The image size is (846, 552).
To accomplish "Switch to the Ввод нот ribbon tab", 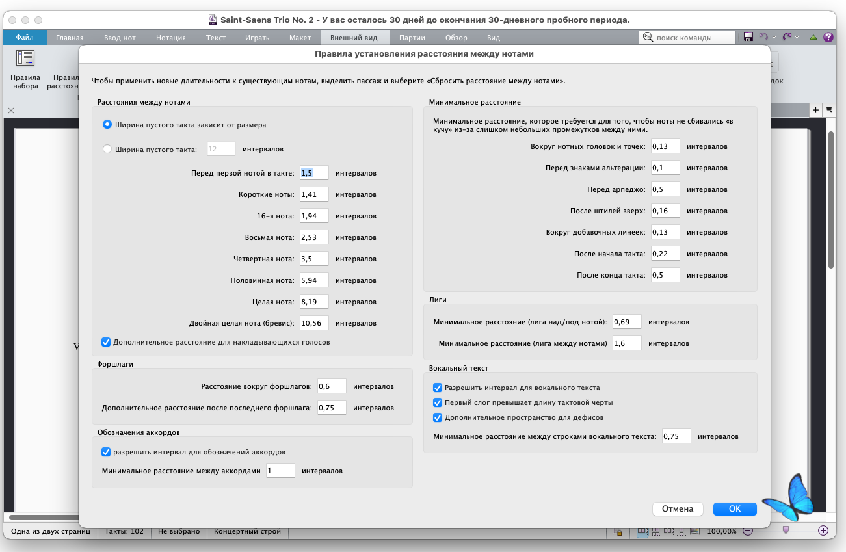I will point(120,38).
